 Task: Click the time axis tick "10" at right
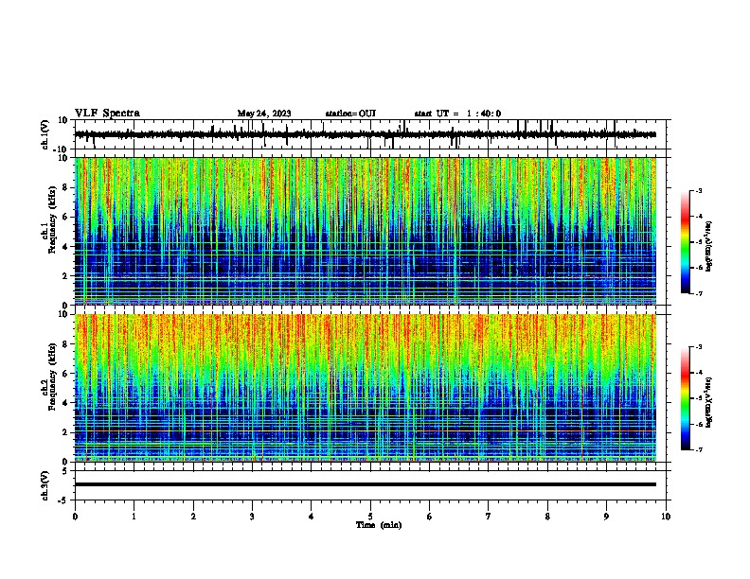666,517
